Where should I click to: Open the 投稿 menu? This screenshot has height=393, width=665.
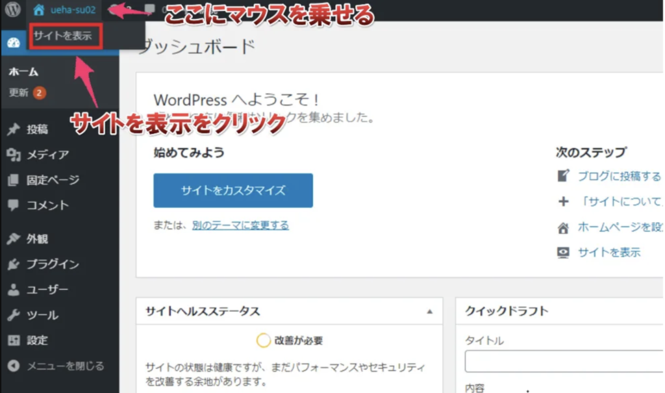point(37,129)
